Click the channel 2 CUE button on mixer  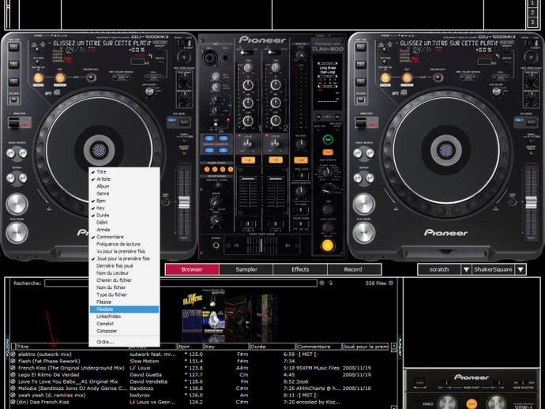pyautogui.click(x=276, y=160)
